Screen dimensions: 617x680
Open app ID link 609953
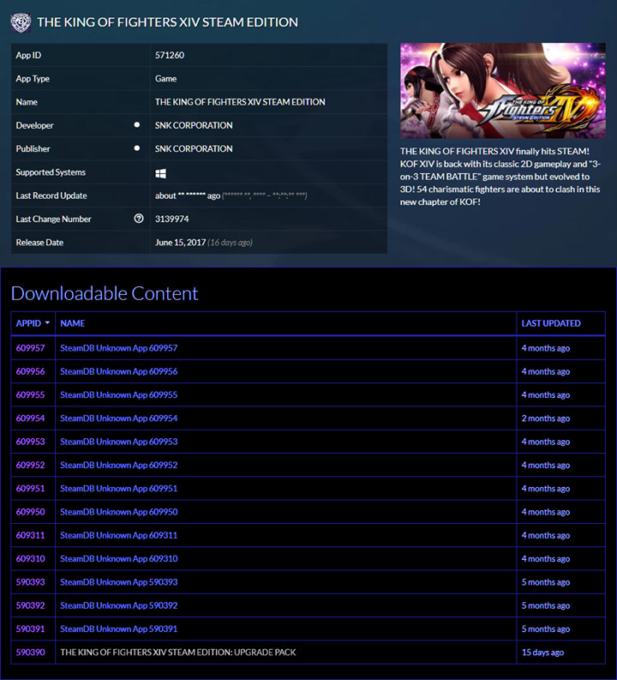[x=30, y=442]
